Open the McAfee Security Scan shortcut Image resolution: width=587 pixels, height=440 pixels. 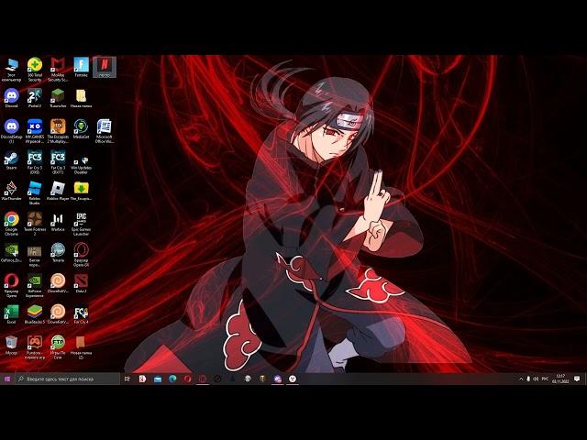point(58,70)
